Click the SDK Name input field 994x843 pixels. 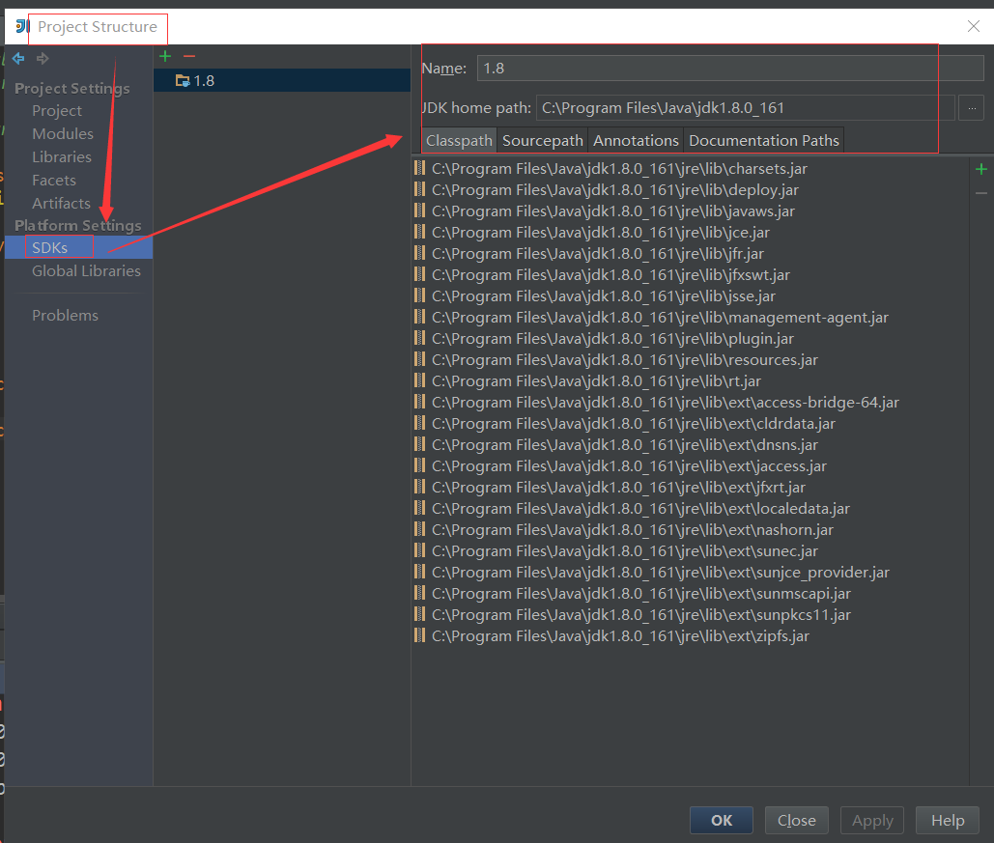click(730, 69)
